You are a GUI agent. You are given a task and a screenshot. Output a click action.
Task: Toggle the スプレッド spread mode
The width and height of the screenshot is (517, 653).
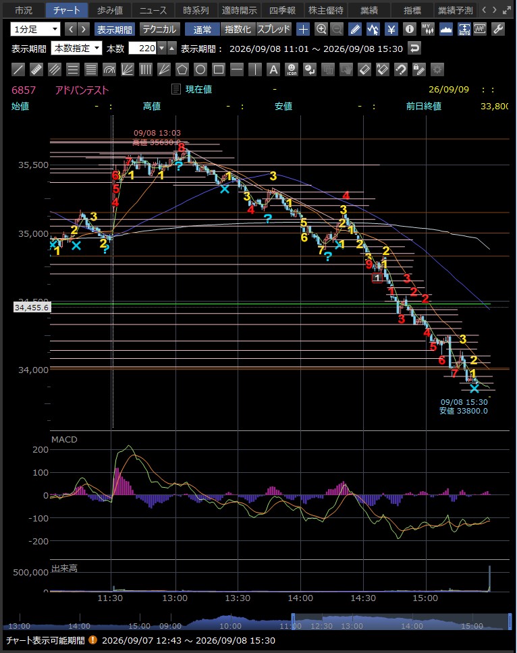273,29
